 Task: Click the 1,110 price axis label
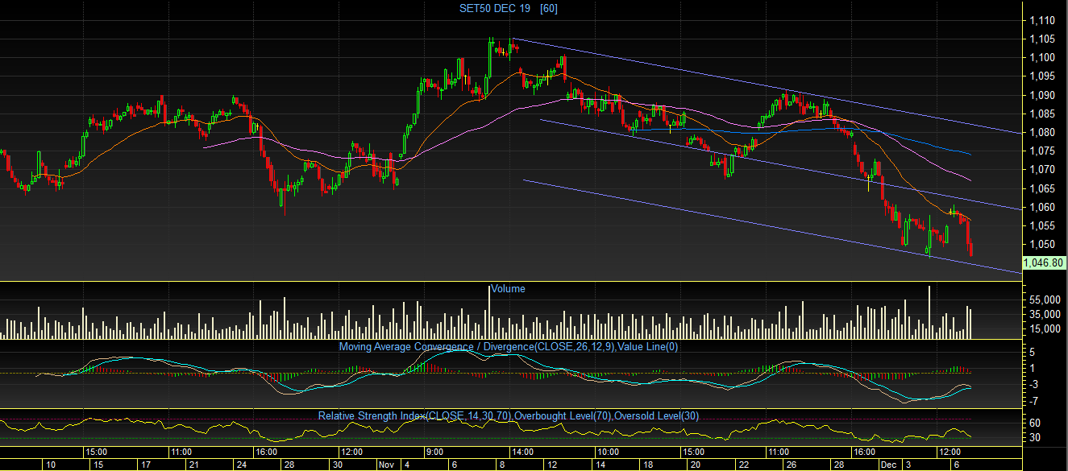(x=1042, y=20)
